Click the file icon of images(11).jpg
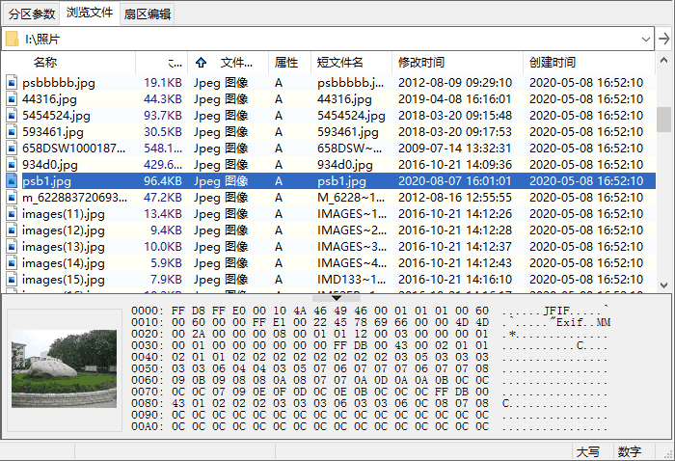This screenshot has height=461, width=675. [12, 214]
